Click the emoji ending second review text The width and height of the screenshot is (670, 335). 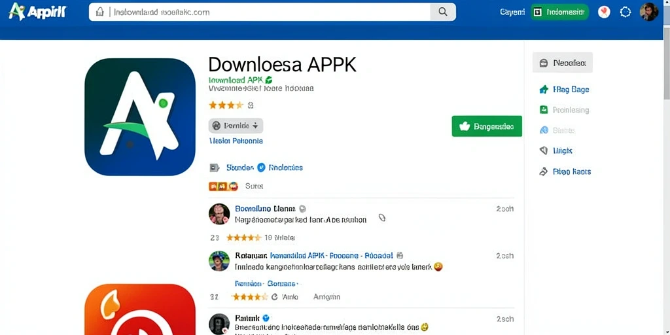coord(438,267)
